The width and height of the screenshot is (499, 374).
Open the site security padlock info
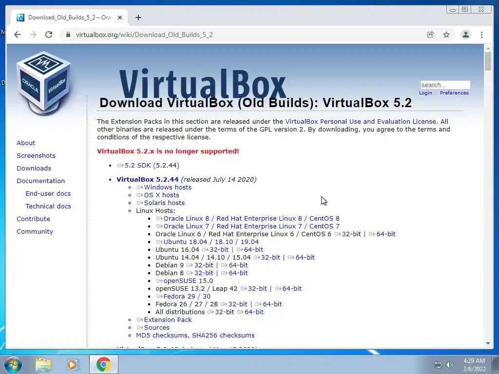[x=68, y=35]
